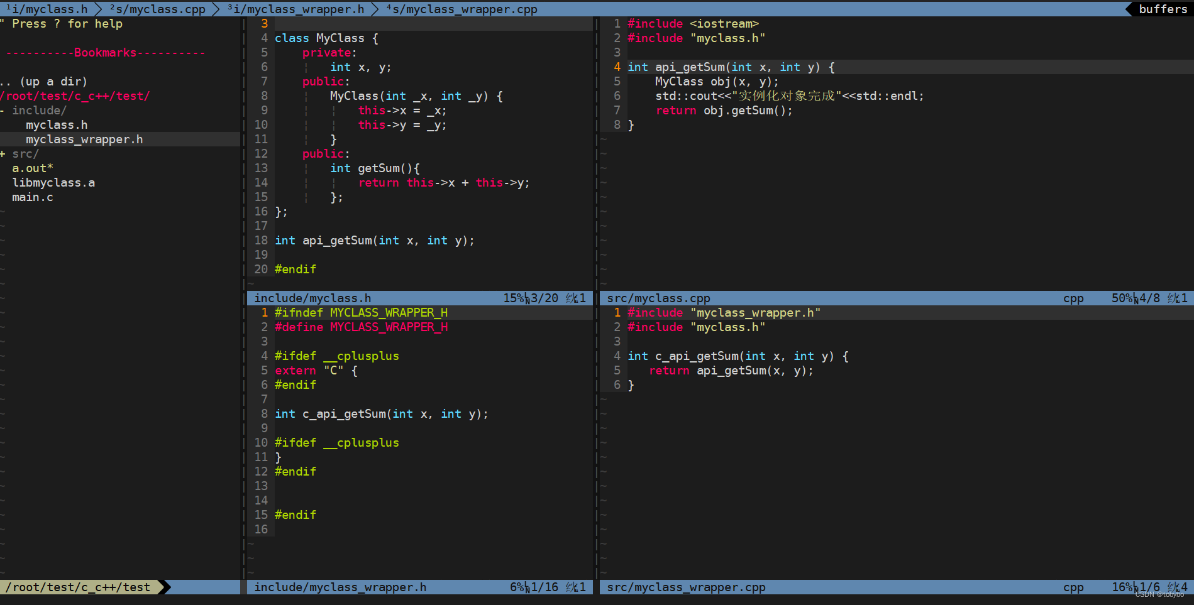Select libmyclass.a in the file tree
Screen dimensions: 1194x605
(53, 183)
